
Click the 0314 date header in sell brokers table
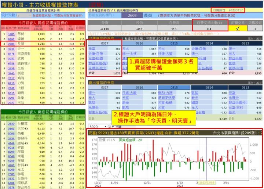pyautogui.click(x=209, y=88)
